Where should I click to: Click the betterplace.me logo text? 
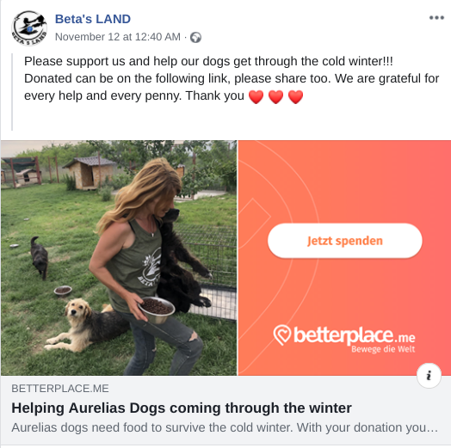tap(355, 335)
